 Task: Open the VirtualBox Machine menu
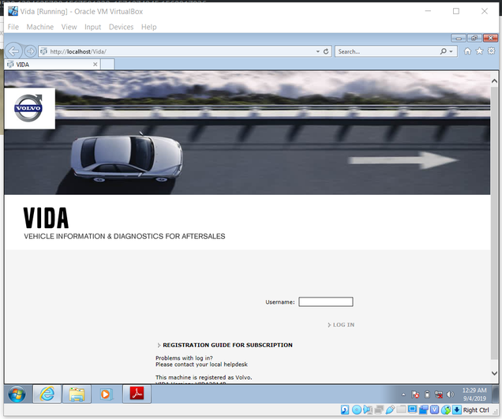click(40, 27)
